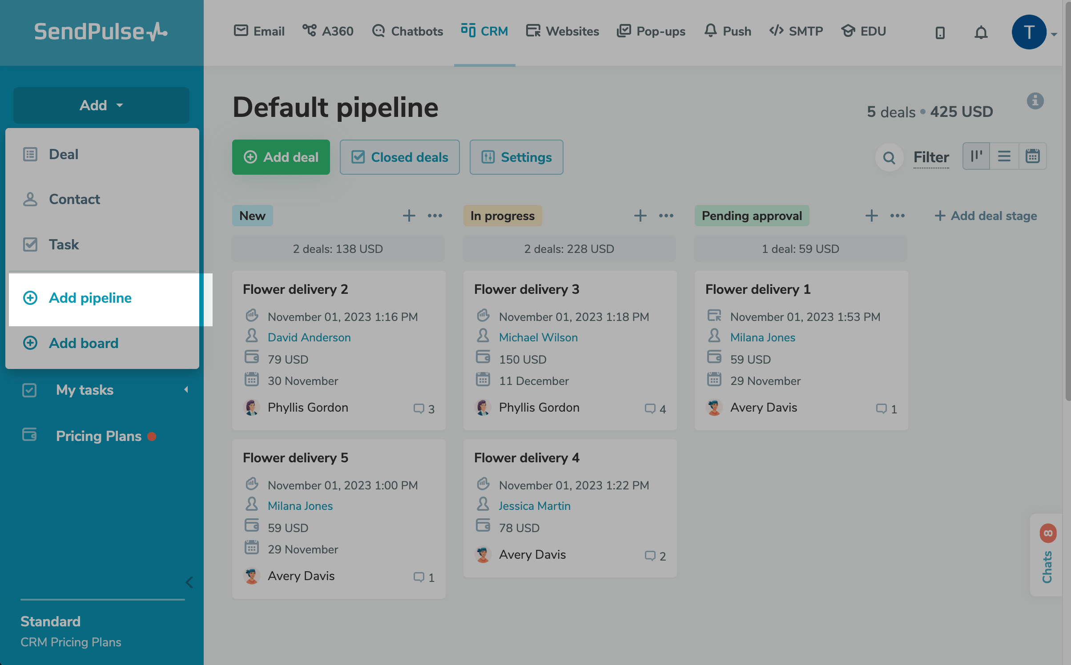The width and height of the screenshot is (1071, 665).
Task: Open the notifications bell icon
Action: pos(981,32)
